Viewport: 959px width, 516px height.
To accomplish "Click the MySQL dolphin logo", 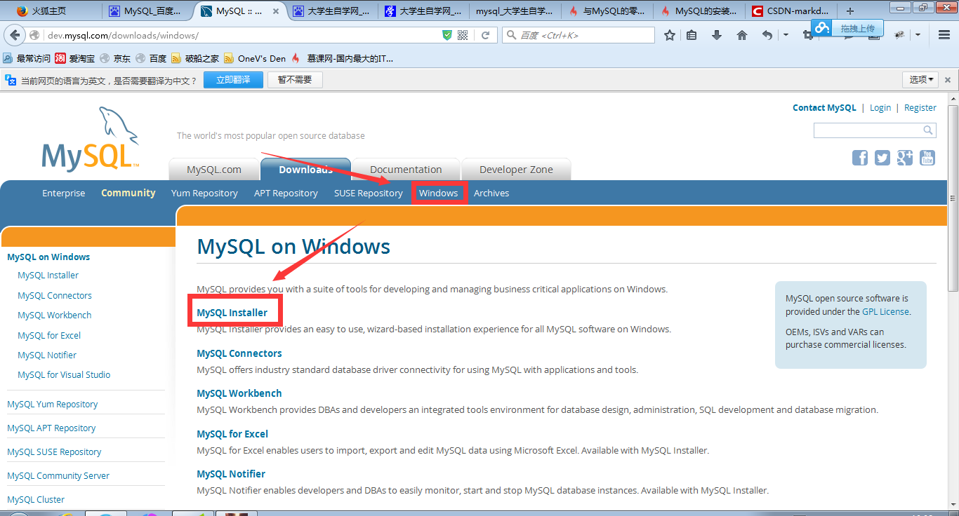I will click(x=91, y=139).
